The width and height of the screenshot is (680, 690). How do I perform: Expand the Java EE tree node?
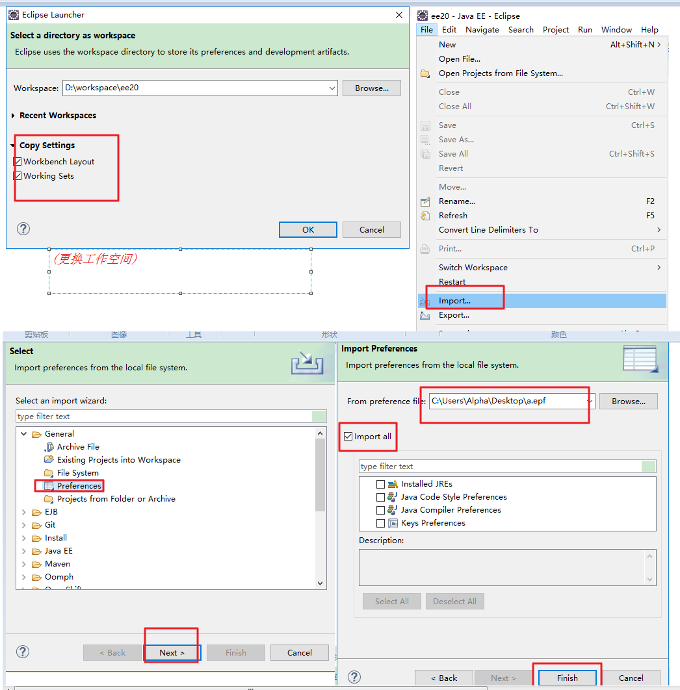(24, 551)
